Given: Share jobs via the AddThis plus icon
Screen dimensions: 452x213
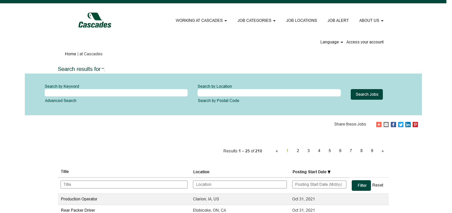Looking at the screenshot, I should point(379,125).
